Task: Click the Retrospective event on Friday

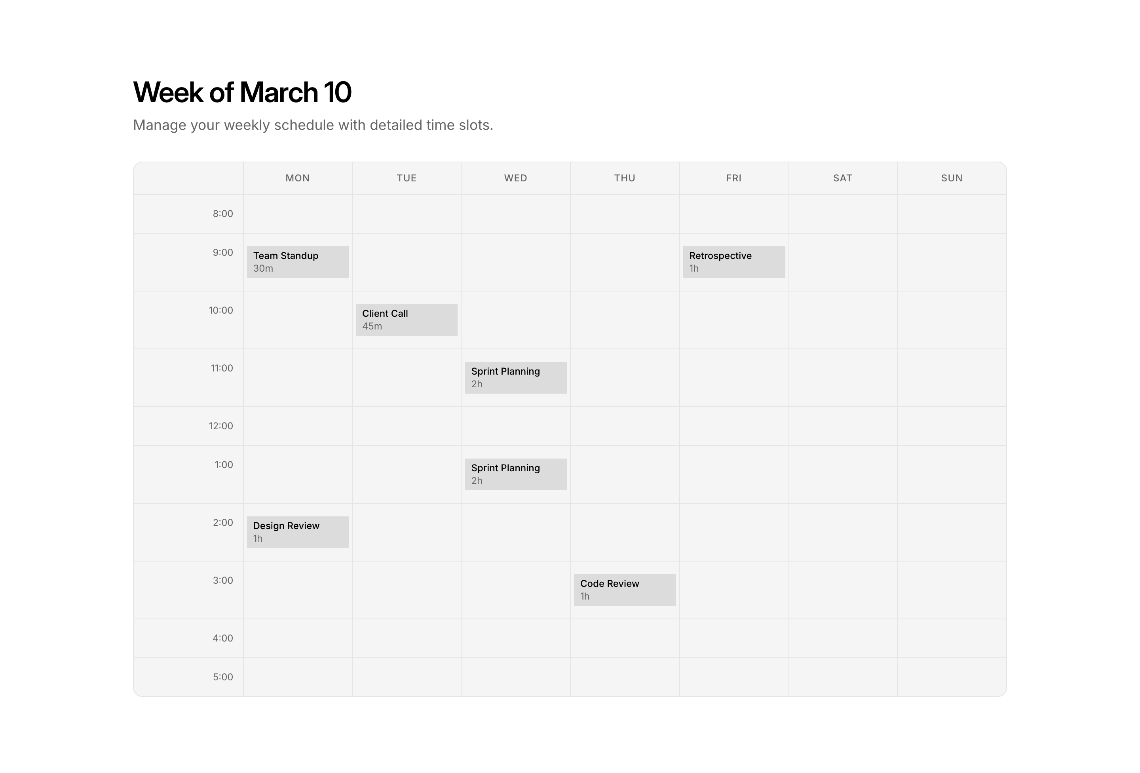Action: click(734, 262)
